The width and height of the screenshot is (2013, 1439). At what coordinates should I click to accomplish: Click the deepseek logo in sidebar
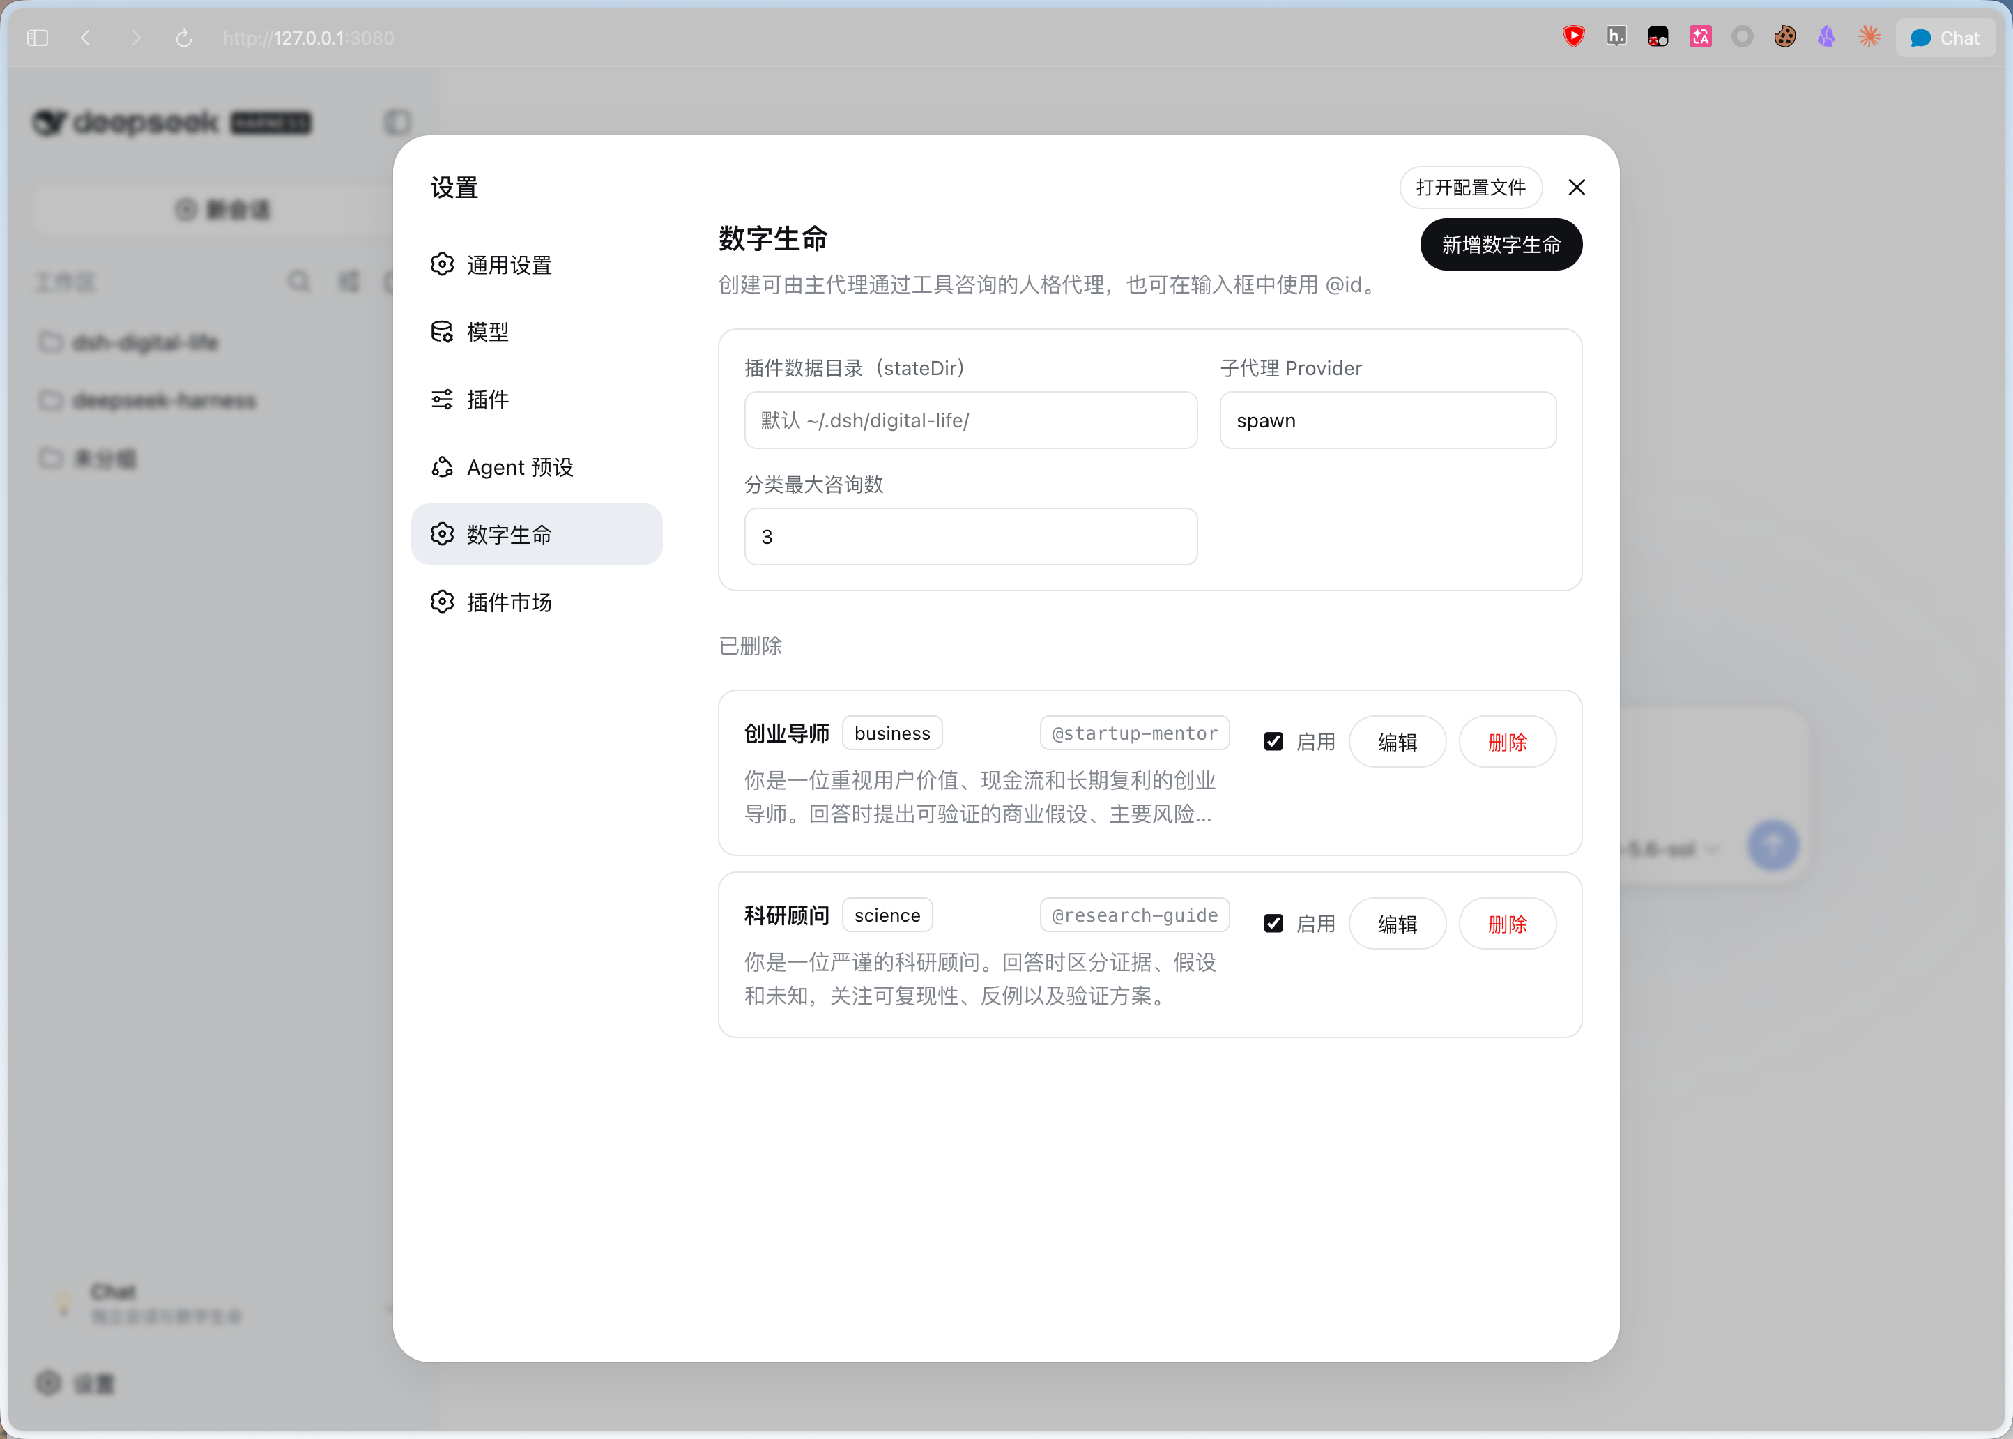tap(173, 122)
